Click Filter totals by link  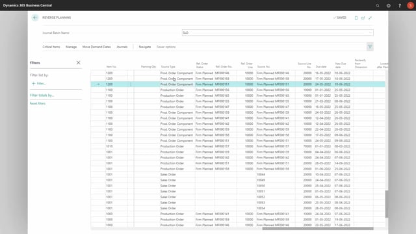coord(42,96)
